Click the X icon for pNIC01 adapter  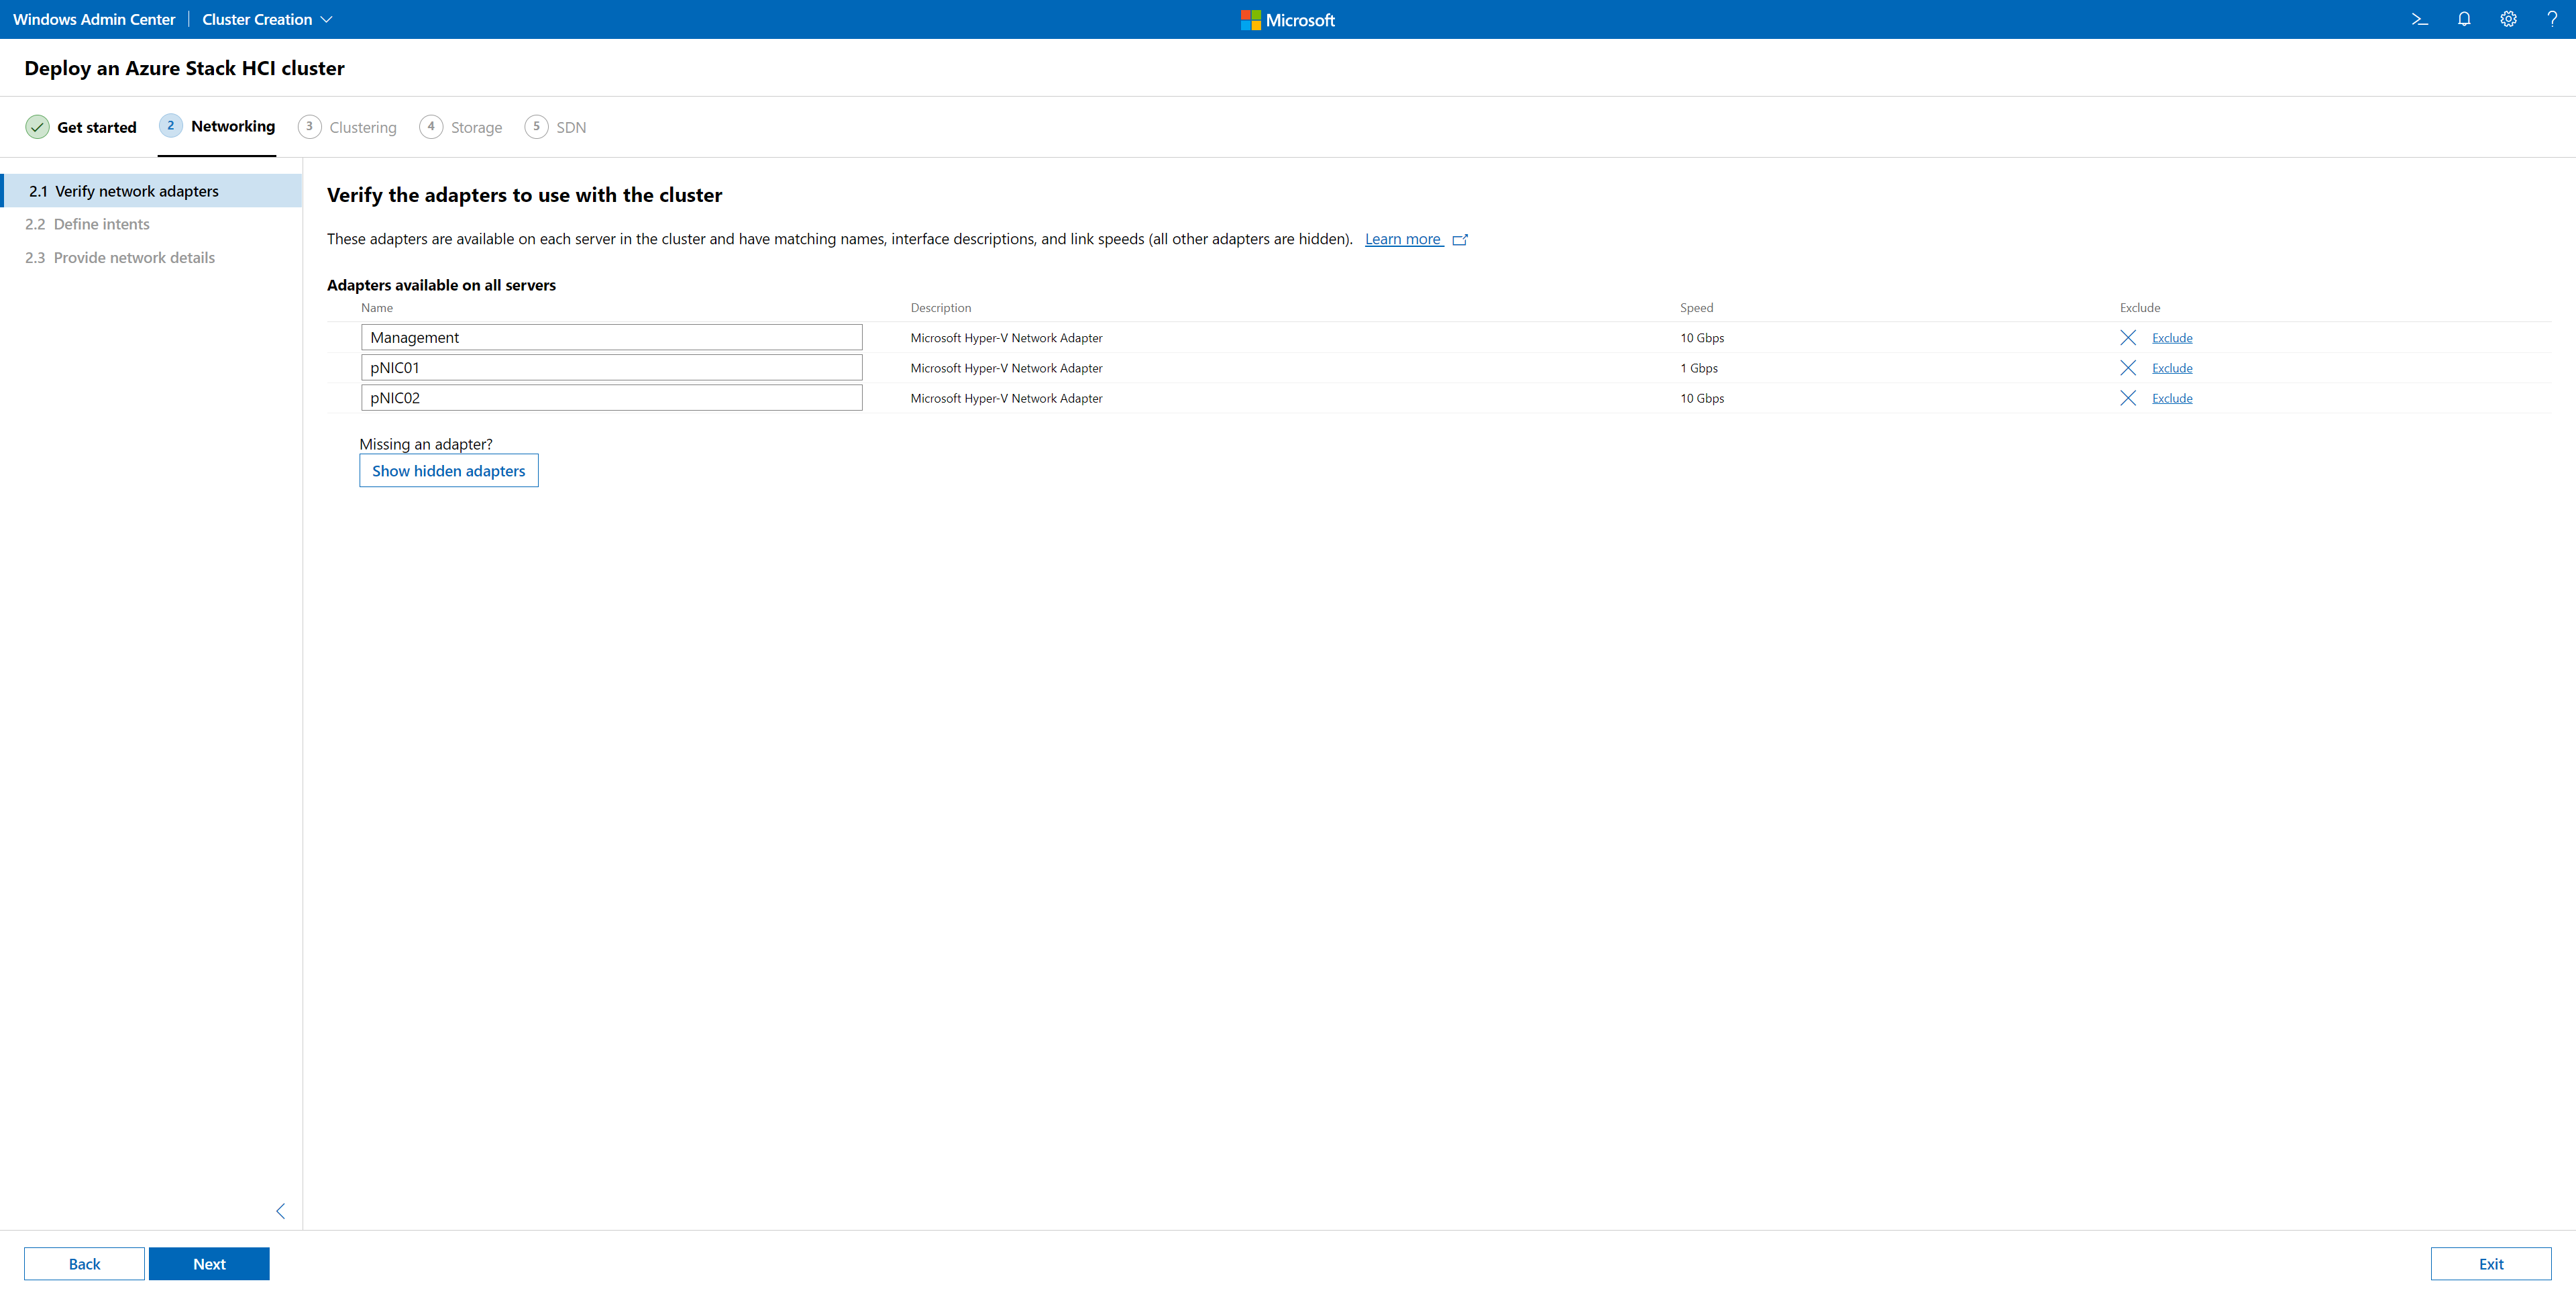(x=2128, y=368)
